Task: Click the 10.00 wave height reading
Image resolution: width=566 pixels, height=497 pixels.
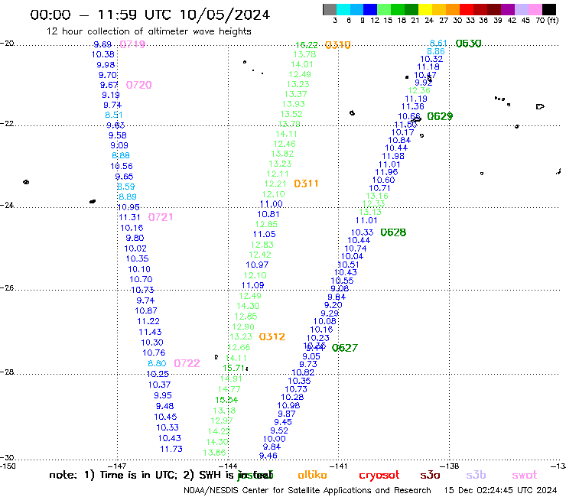Action: 275,439
